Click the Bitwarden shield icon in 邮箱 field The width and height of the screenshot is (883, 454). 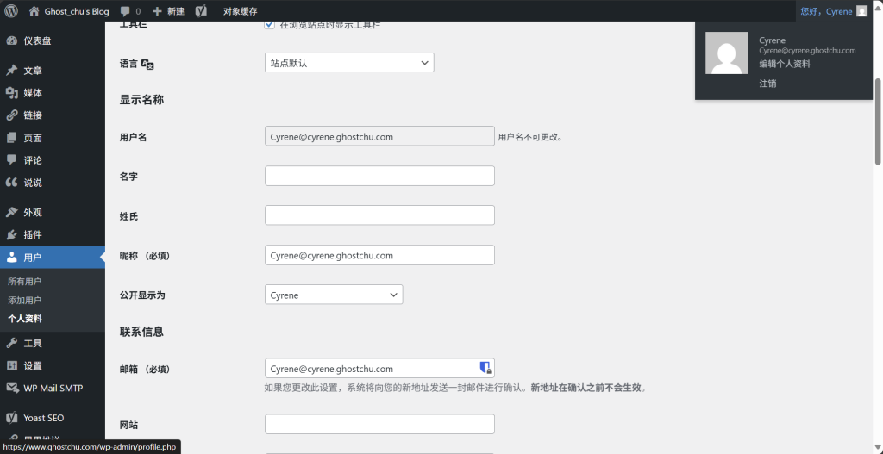click(485, 368)
